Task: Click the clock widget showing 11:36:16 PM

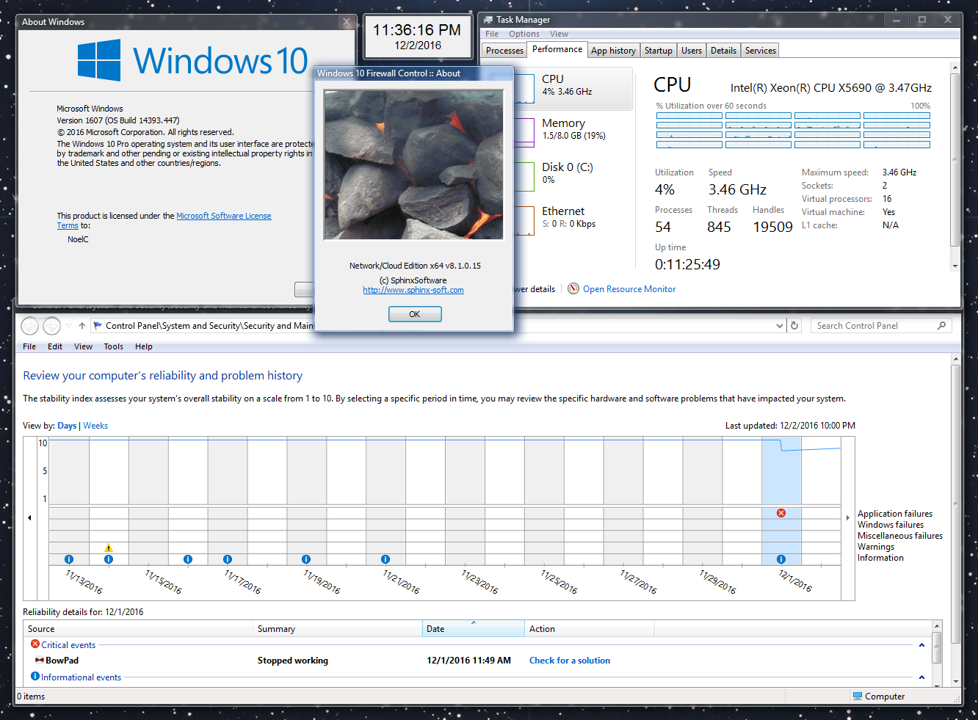Action: (418, 37)
